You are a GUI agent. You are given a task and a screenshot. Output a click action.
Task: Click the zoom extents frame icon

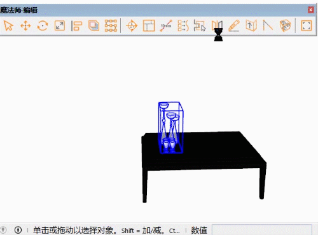[307, 26]
